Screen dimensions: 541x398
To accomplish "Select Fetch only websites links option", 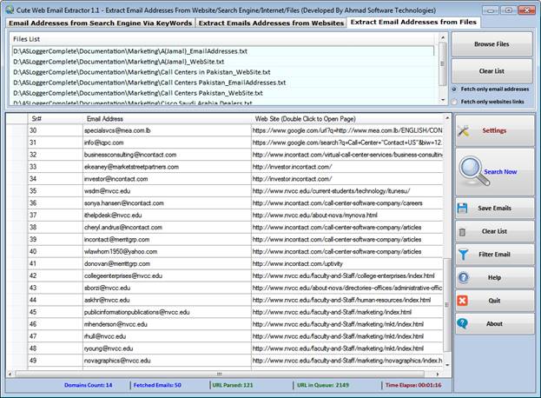I will 455,103.
